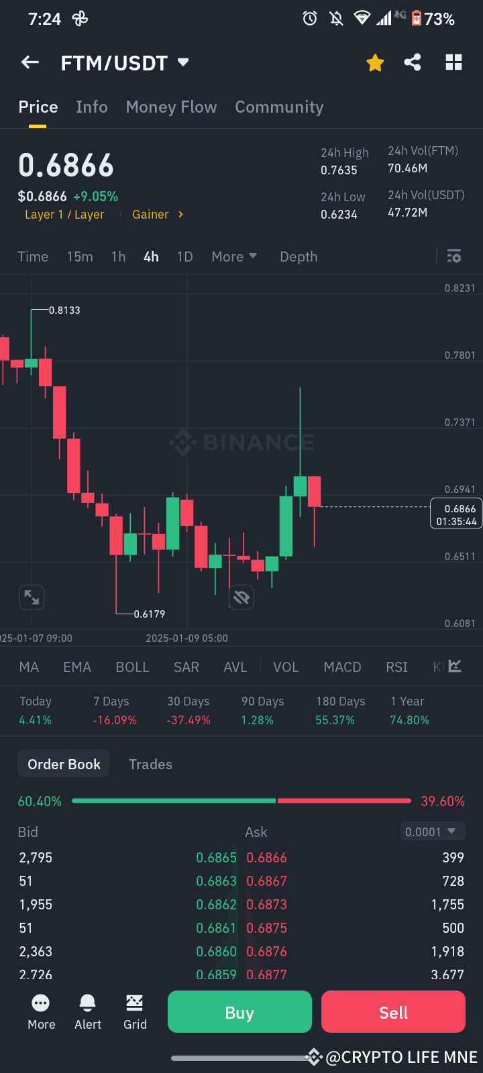
Task: Change order book precision via 0.0001 dropdown
Action: pos(433,831)
